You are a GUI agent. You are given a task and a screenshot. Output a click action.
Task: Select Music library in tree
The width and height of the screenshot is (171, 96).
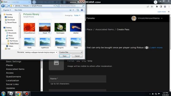pyautogui.click(x=11, y=35)
